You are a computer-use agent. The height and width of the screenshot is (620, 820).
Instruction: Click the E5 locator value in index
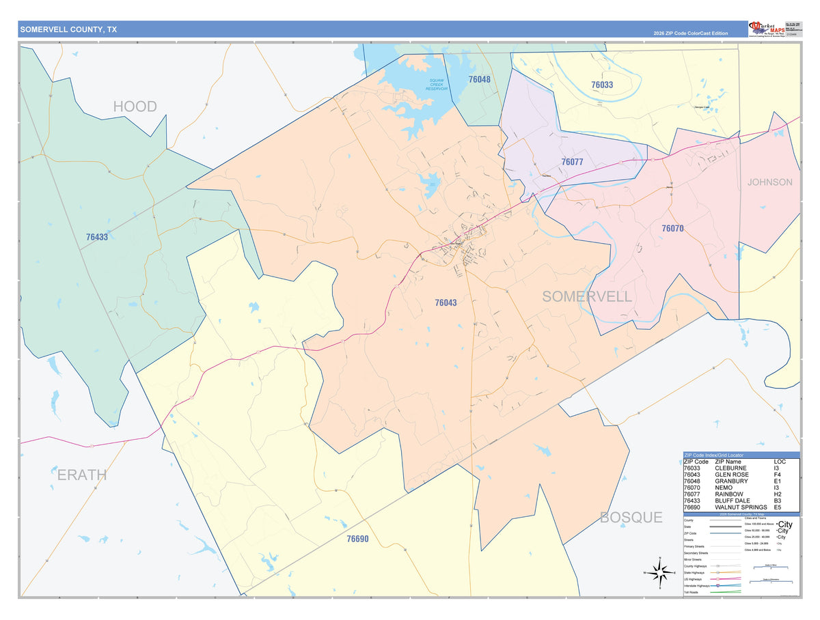[x=778, y=507]
